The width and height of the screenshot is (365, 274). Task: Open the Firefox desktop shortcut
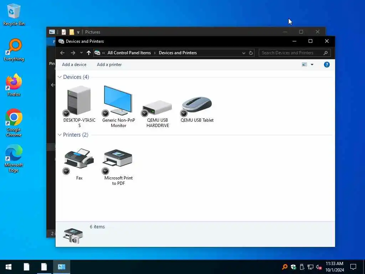tap(14, 85)
